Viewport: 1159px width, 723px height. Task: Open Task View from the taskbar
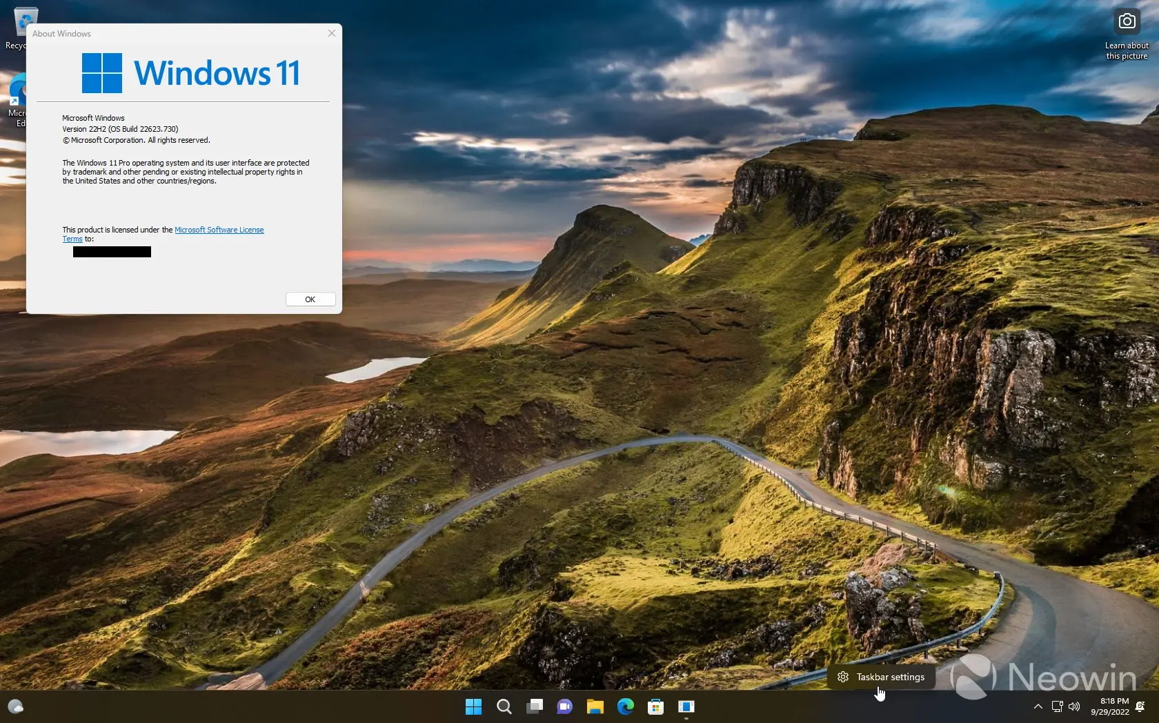(535, 706)
